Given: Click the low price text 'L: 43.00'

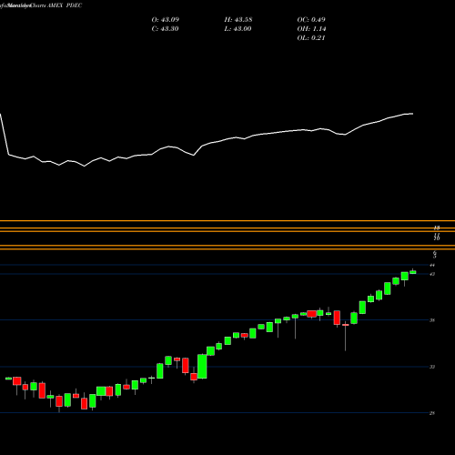Looking at the screenshot, I should coord(238,29).
